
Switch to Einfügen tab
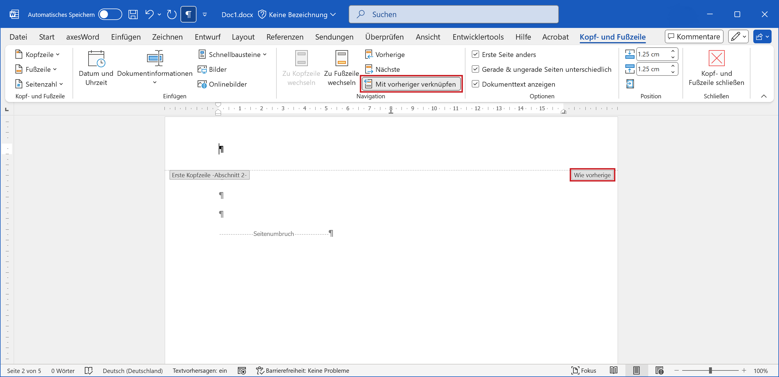click(x=126, y=37)
